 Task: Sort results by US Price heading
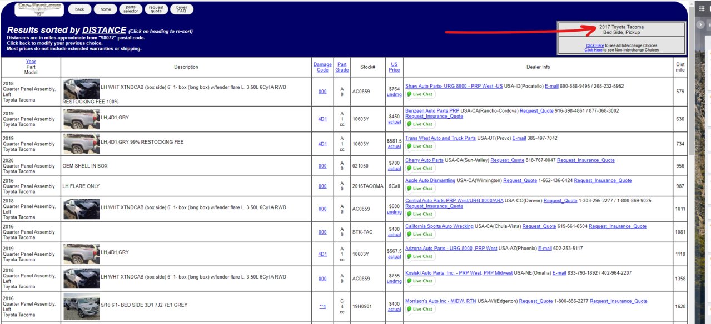click(x=394, y=67)
